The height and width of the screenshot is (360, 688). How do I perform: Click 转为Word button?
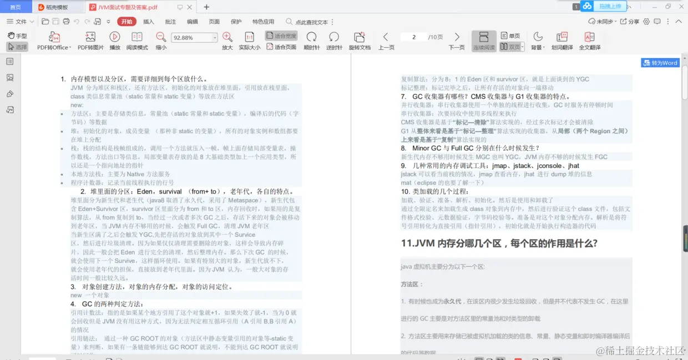click(x=660, y=63)
